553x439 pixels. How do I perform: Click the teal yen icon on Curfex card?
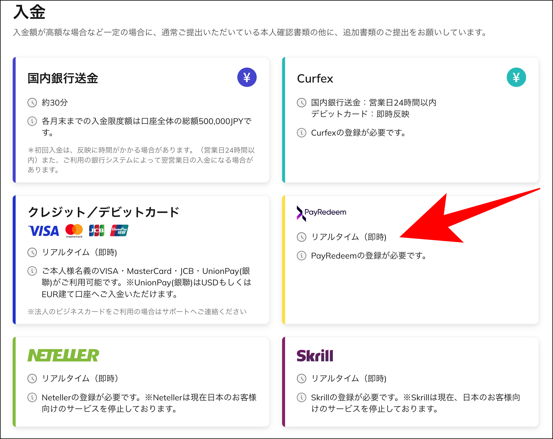(516, 77)
